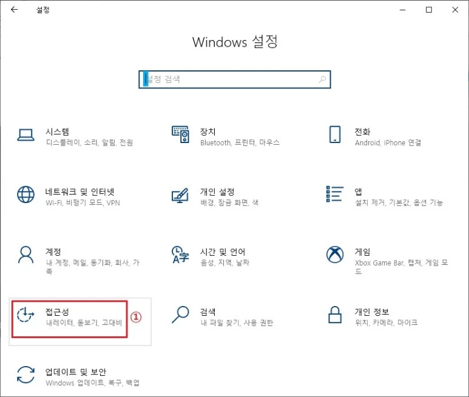Viewport: 469px width, 397px height.
Task: Click the search magnifier in the 설정 검색 box
Action: 322,79
